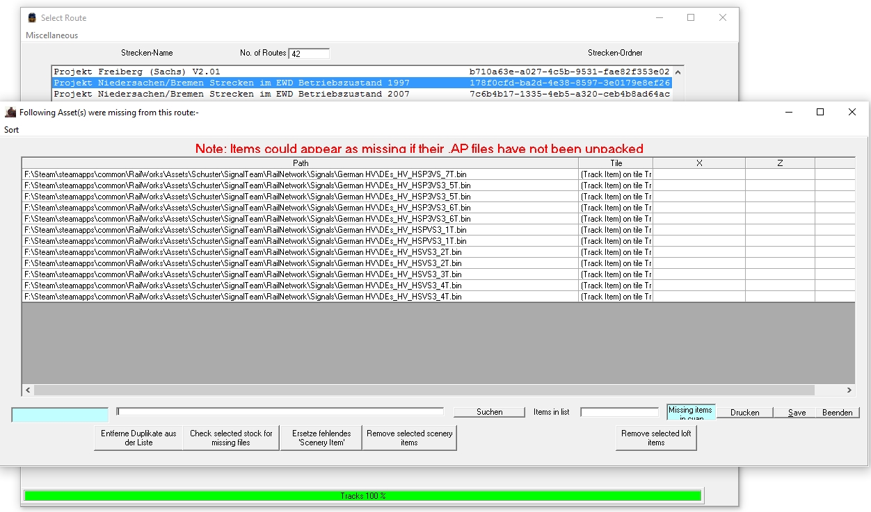Close the missing assets window

[852, 112]
